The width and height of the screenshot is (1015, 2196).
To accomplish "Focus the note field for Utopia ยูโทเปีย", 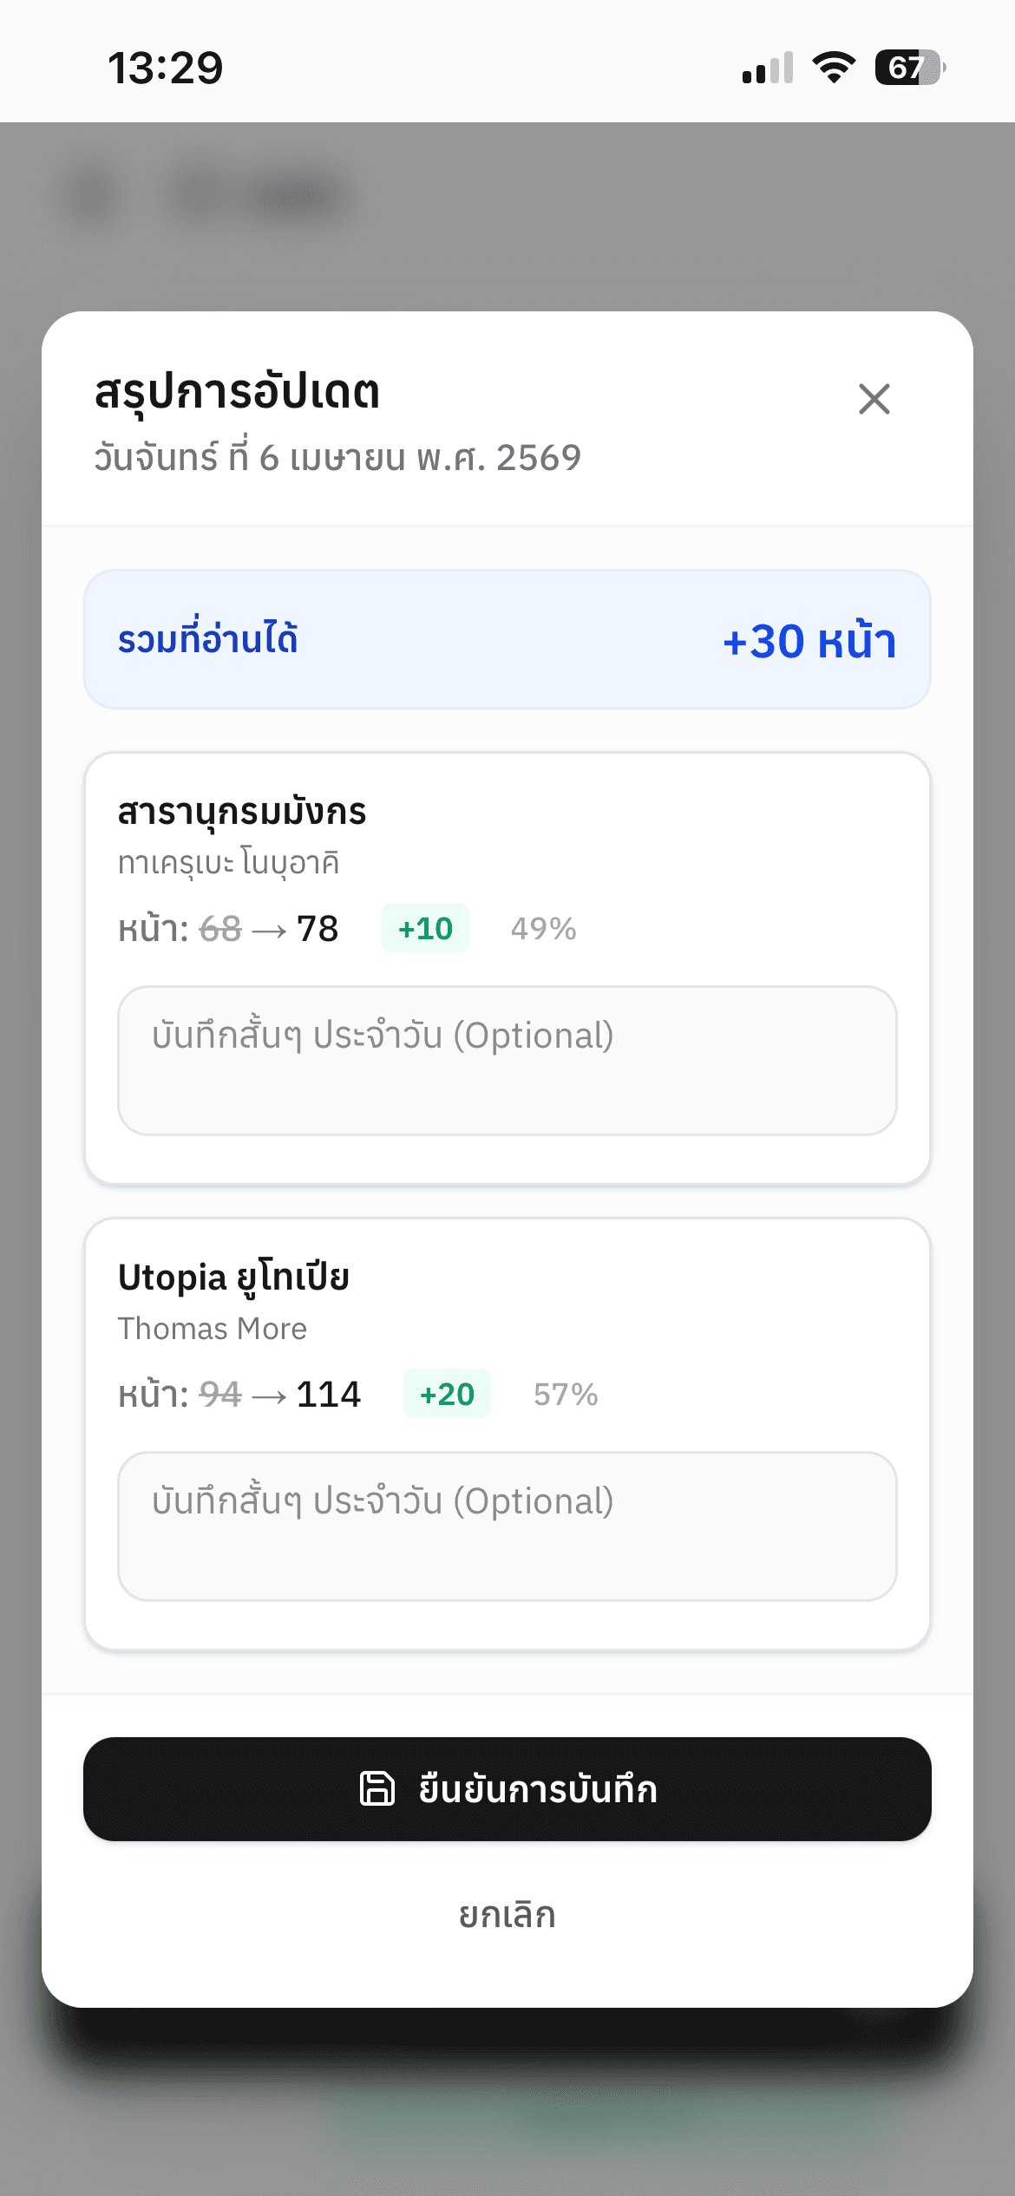I will point(507,1526).
